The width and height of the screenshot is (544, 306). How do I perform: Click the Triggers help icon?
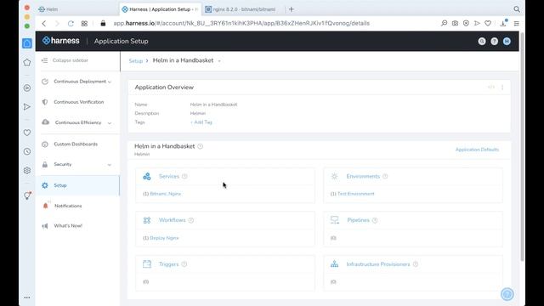(x=184, y=264)
